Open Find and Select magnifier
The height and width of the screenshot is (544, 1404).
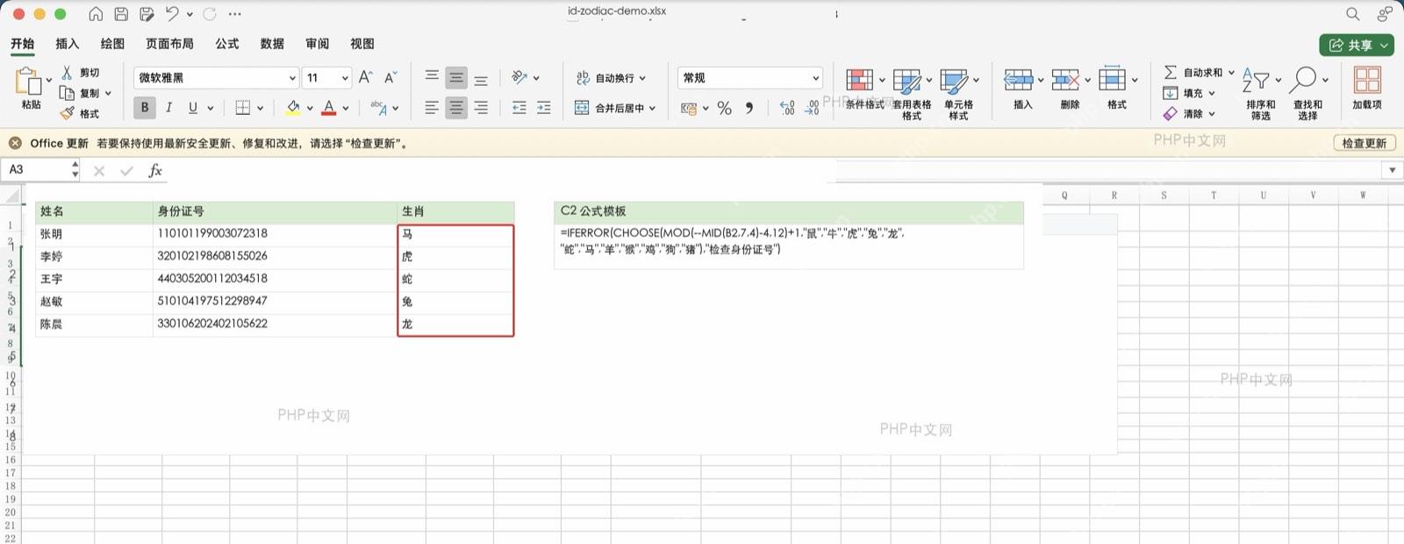(x=1303, y=80)
